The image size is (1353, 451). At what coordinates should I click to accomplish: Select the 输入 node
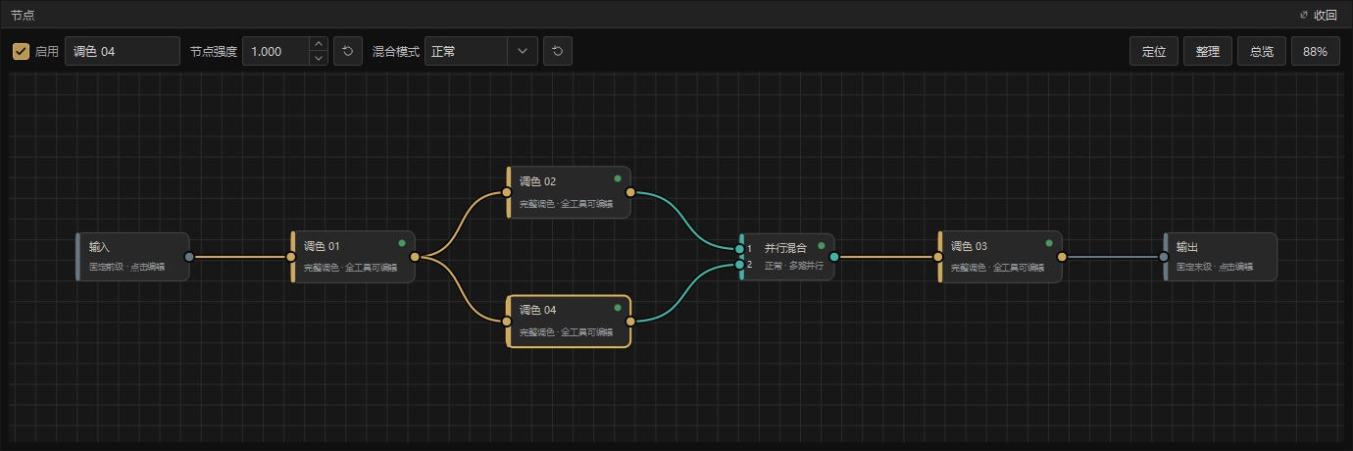point(132,257)
